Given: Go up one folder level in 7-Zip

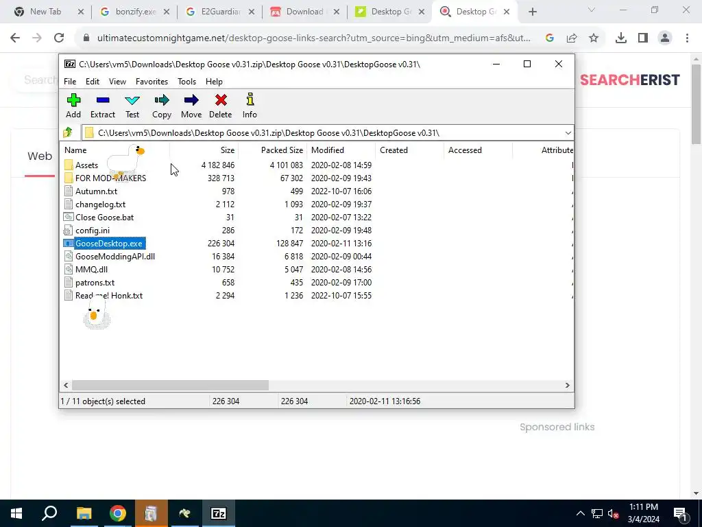Looking at the screenshot, I should (68, 132).
